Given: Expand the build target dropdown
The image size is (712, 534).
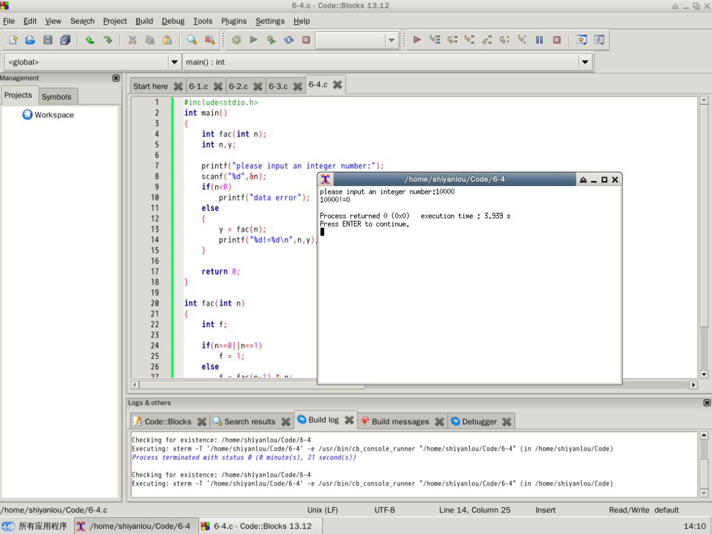Looking at the screenshot, I should [x=391, y=40].
